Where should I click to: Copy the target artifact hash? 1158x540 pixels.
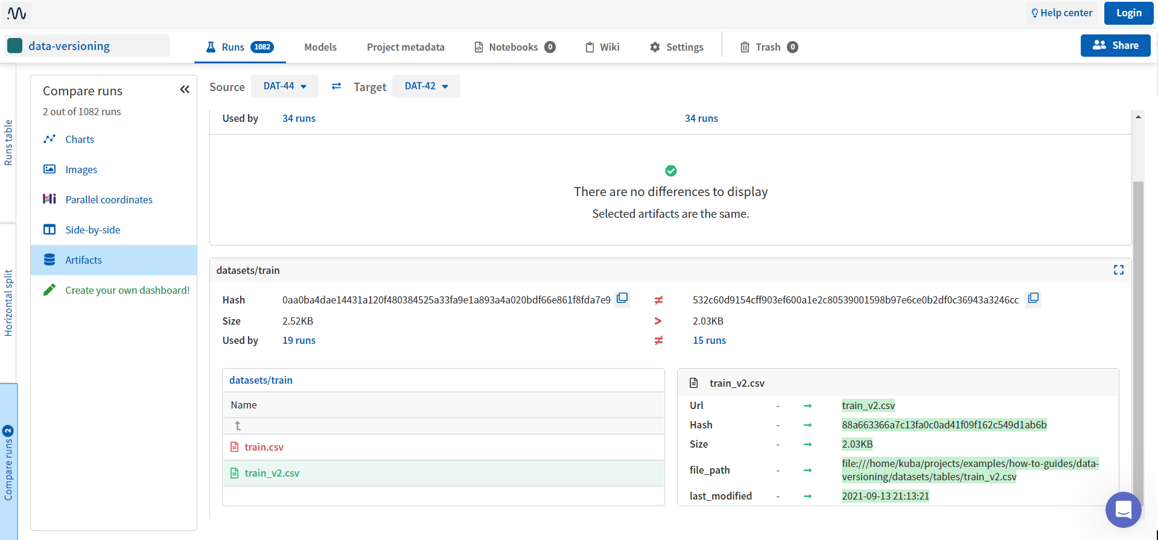tap(1033, 299)
